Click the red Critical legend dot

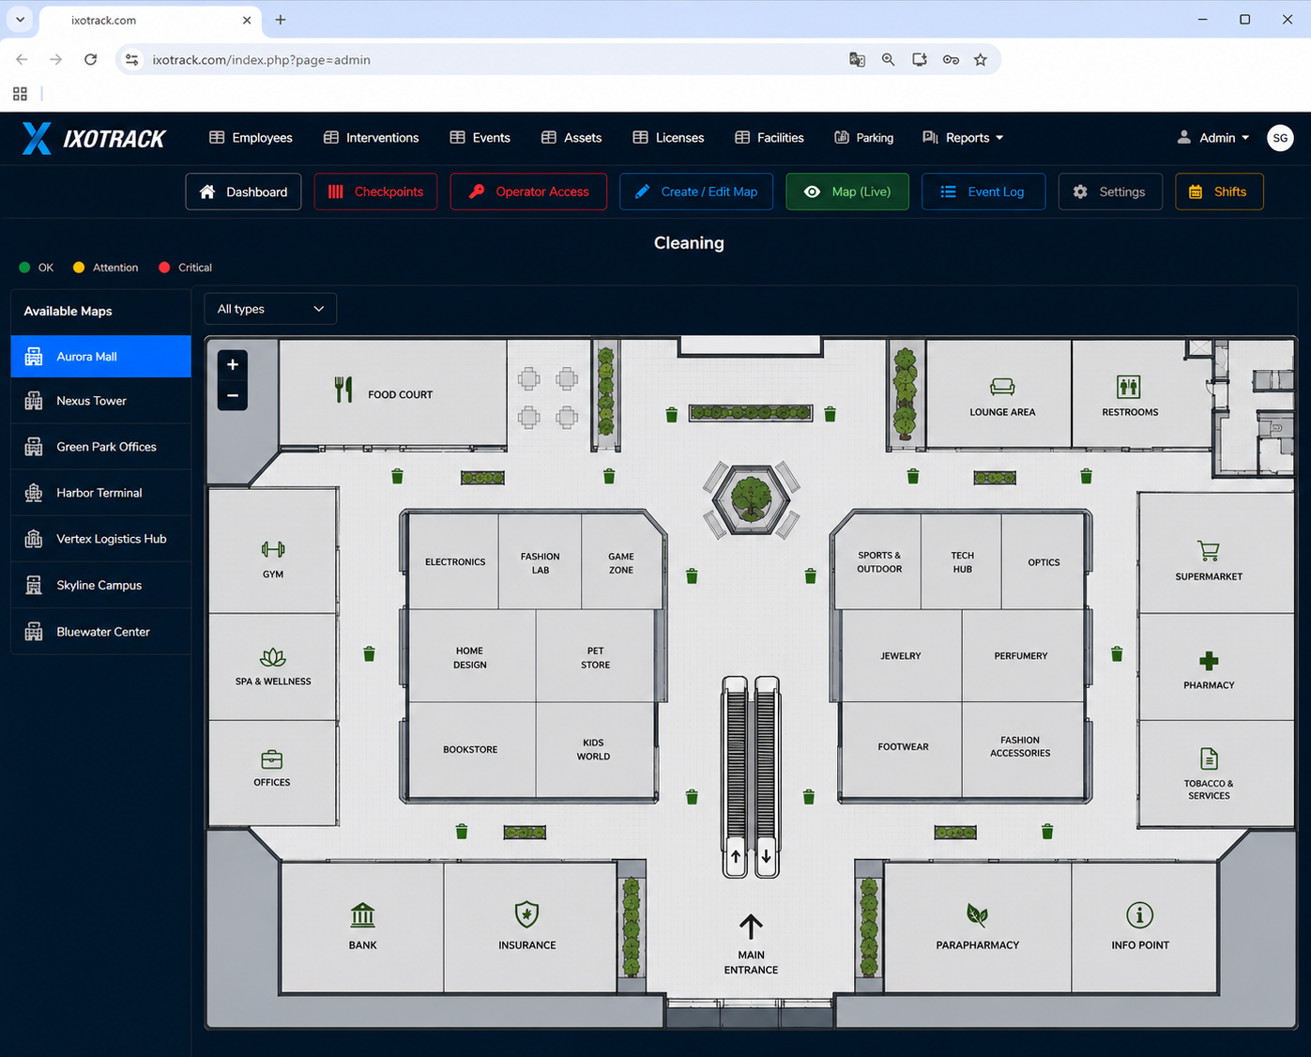pos(164,268)
